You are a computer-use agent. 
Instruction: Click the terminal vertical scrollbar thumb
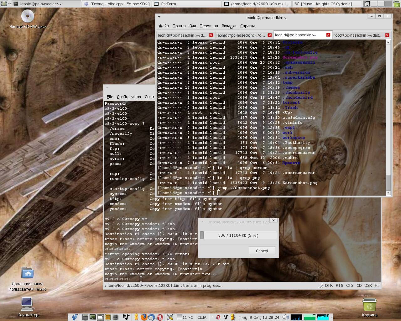coord(388,182)
